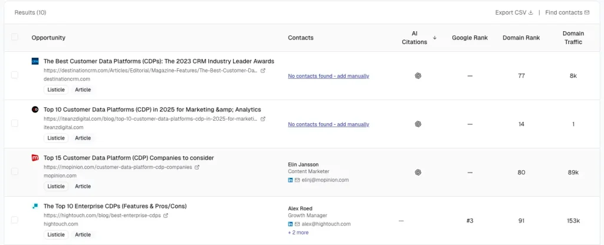Click elinj@mopinion.com email address

[x=325, y=180]
